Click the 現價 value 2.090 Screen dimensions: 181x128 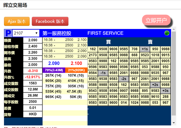click(33, 40)
